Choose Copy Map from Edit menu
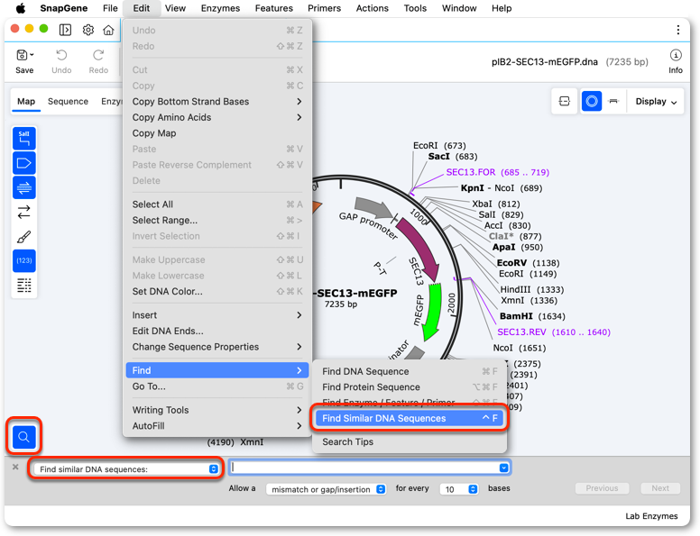The width and height of the screenshot is (700, 536). (217, 133)
